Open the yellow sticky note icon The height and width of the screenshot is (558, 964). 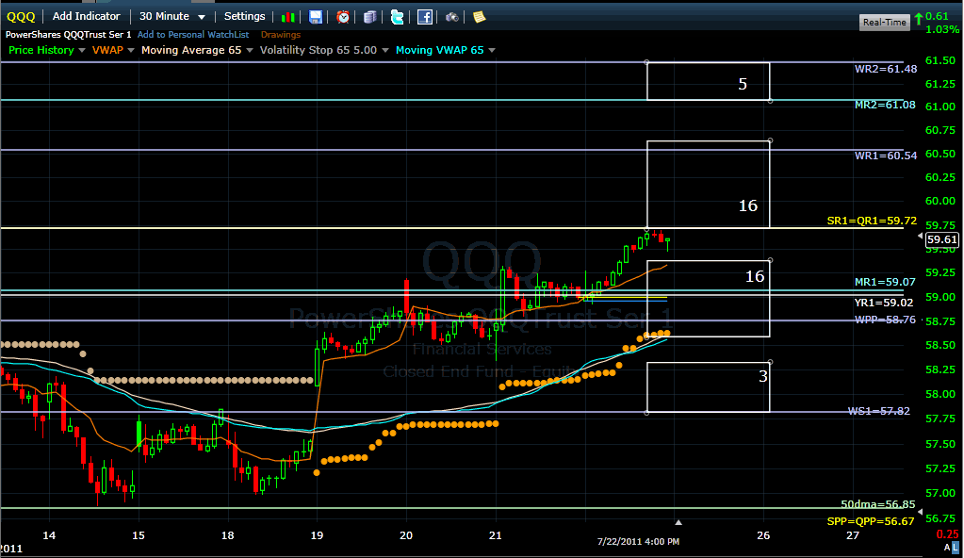point(479,17)
